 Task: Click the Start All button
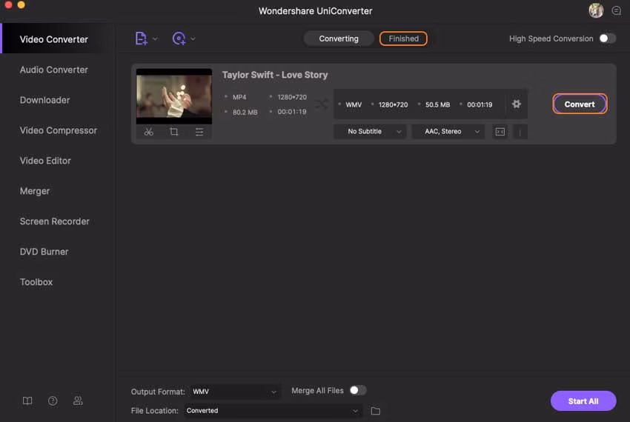pos(583,401)
